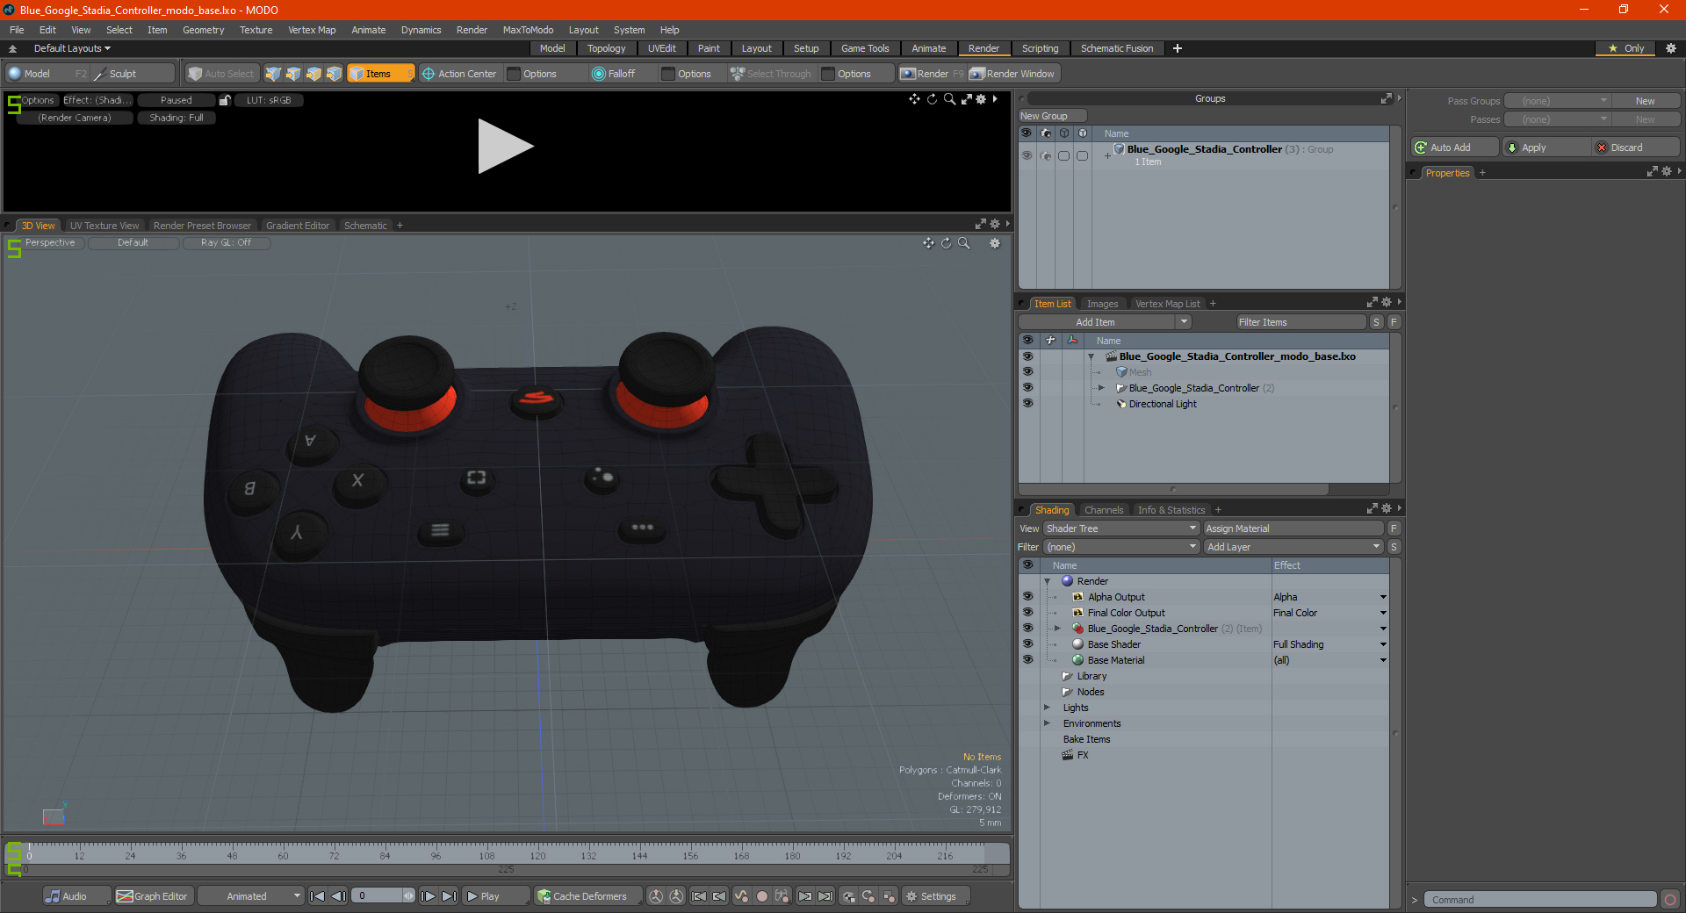This screenshot has height=913, width=1686.
Task: Open the Graph Editor
Action: tap(153, 896)
